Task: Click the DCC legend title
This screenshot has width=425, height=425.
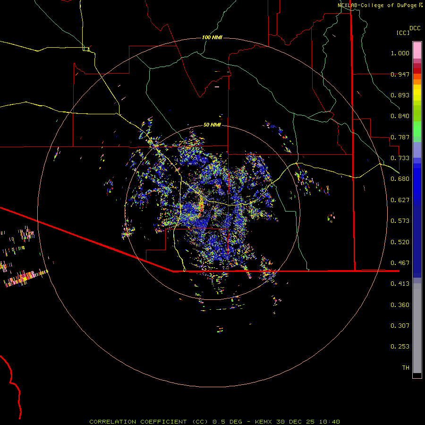Action: pos(415,28)
